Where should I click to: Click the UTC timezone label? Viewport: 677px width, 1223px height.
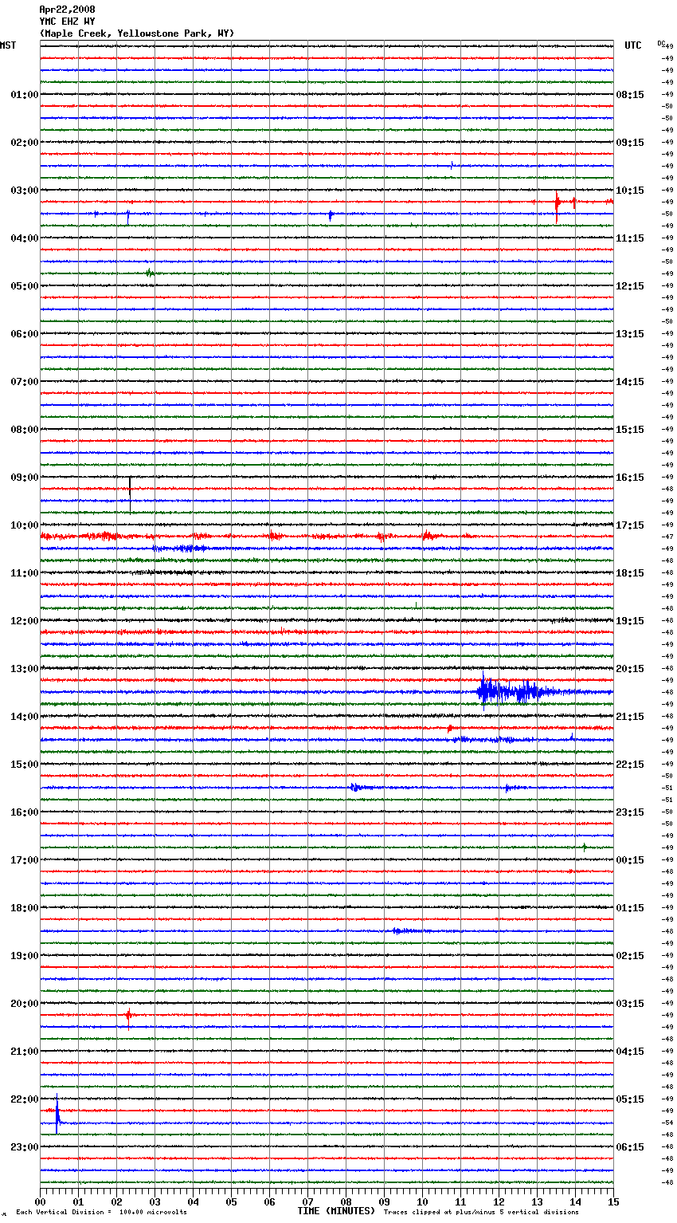[x=633, y=45]
